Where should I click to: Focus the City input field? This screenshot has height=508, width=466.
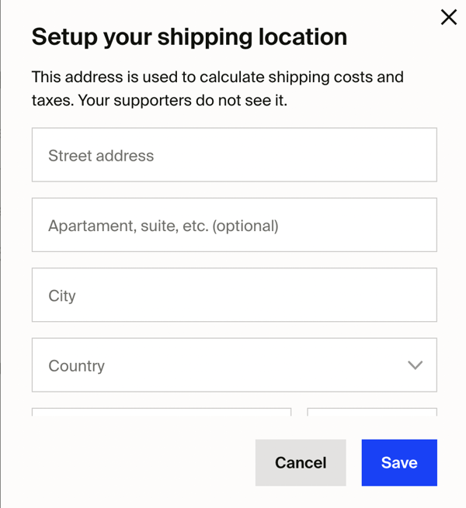(x=235, y=295)
